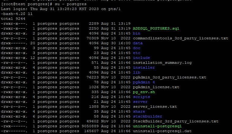Screen dimensions: 232x134
Task: Click pgAdmin_license.txt file name
Action: pyautogui.click(x=156, y=87)
